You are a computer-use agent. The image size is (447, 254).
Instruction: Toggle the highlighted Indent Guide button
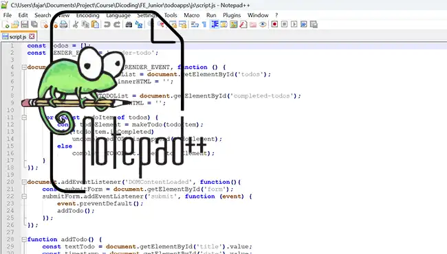click(x=215, y=25)
